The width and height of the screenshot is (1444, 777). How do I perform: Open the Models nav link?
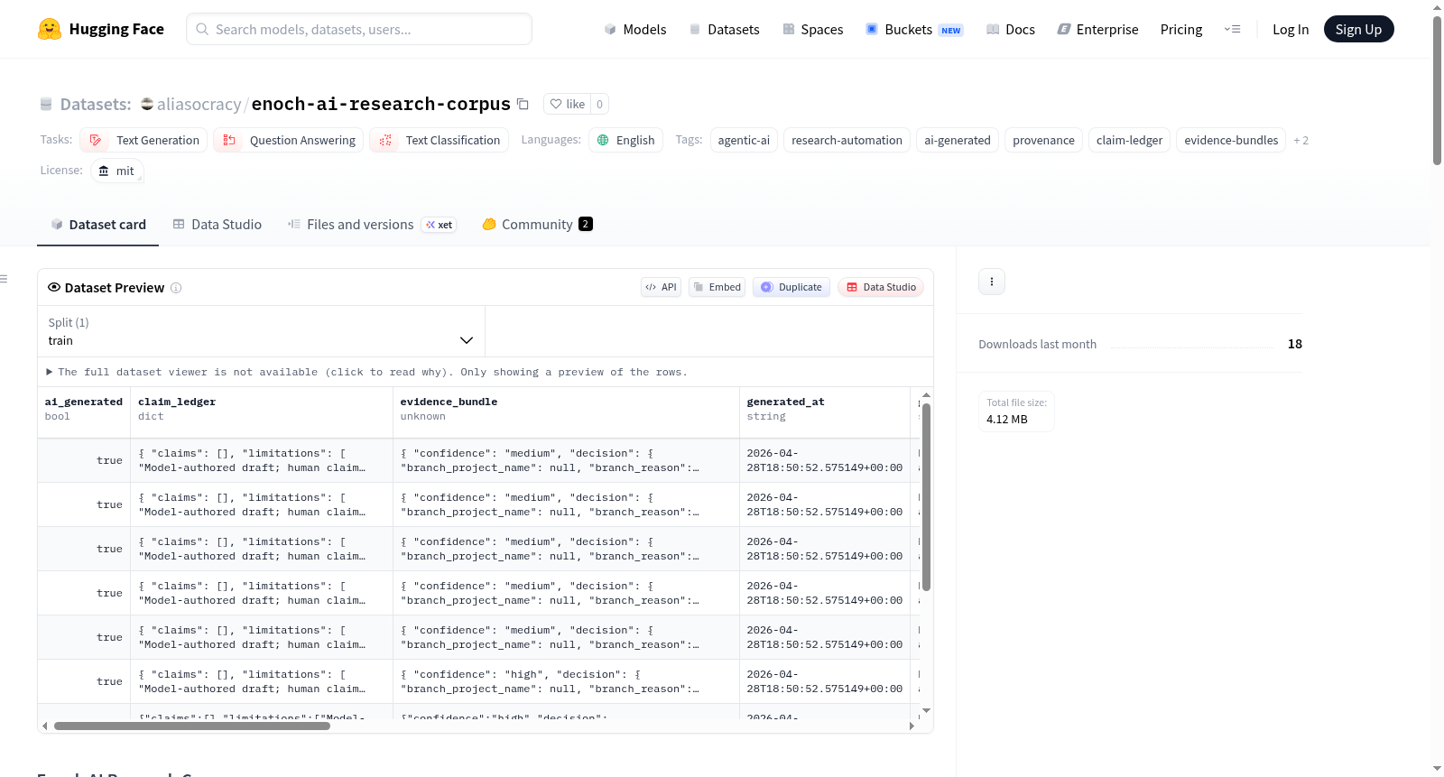(x=635, y=29)
